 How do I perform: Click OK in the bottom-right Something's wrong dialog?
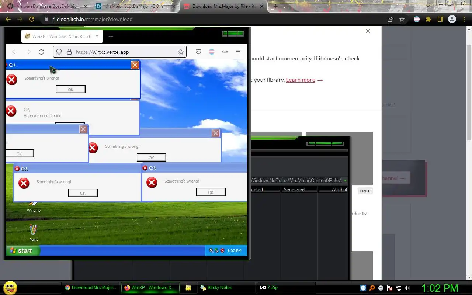pos(211,192)
